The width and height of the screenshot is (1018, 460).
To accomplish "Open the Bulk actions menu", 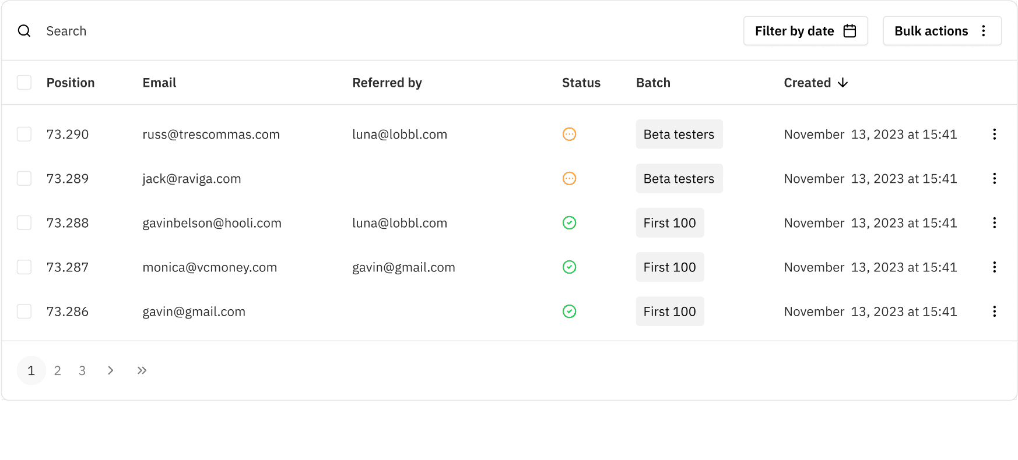I will coord(942,31).
